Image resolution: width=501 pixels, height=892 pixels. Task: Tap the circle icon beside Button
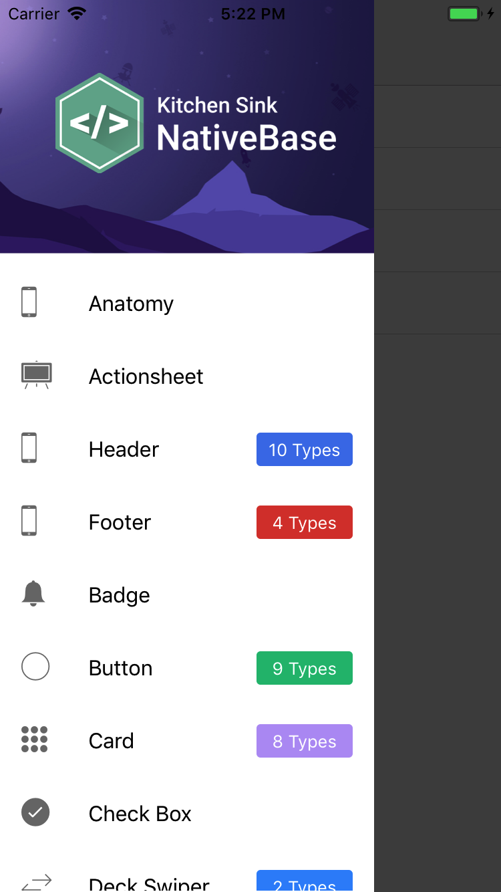(x=35, y=667)
